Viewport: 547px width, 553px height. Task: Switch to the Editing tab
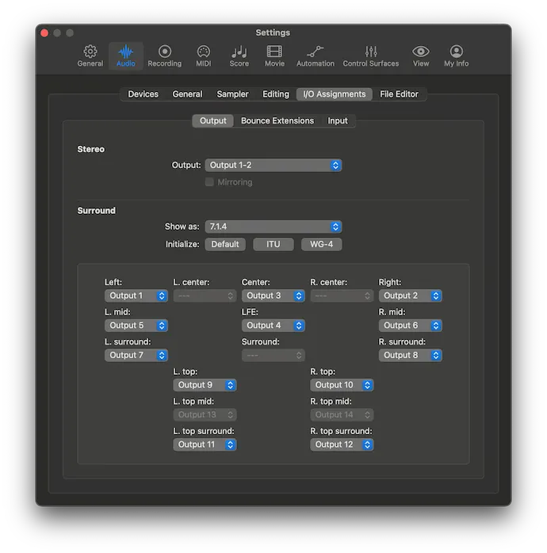[276, 94]
